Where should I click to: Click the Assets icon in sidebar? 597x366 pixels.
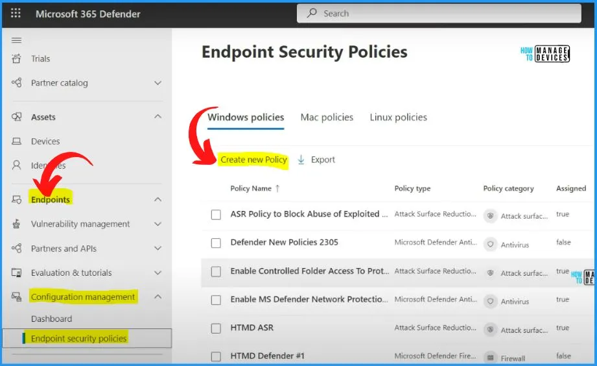pyautogui.click(x=16, y=117)
